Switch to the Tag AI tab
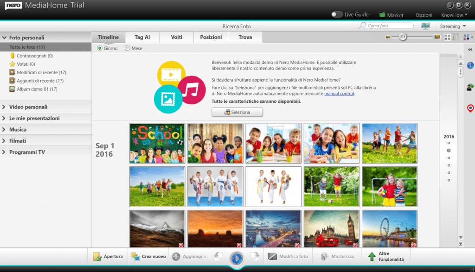Screen dimensions: 475x272 coord(142,37)
